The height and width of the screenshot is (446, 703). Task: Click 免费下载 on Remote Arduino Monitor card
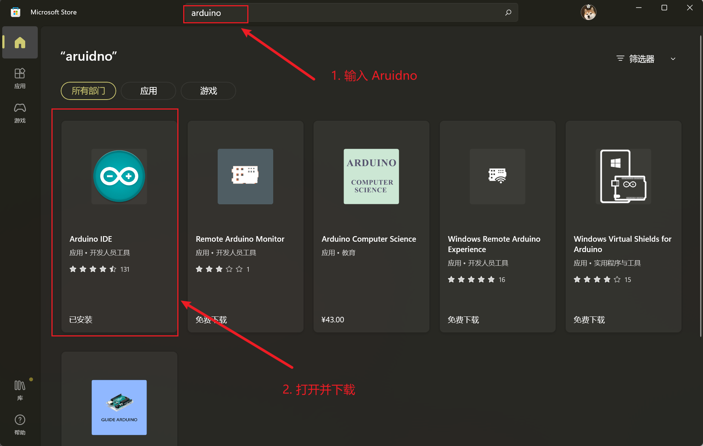pos(211,320)
